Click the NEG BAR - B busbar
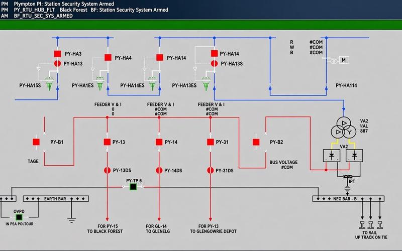402x251 pixels. pos(348,198)
